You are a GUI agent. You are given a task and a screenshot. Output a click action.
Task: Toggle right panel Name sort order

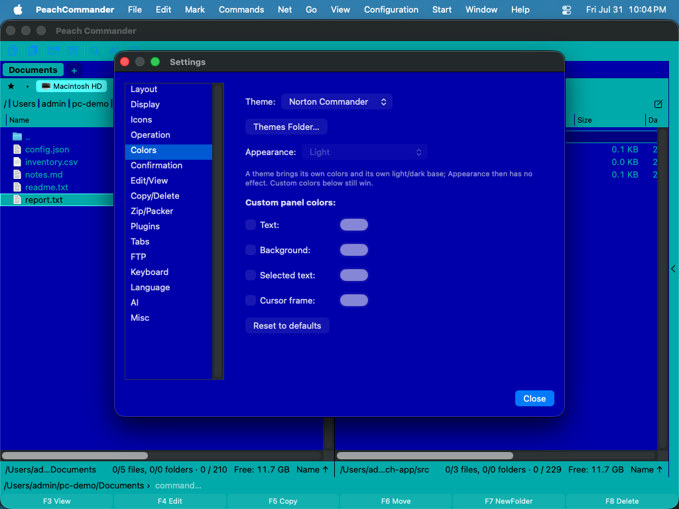pyautogui.click(x=647, y=470)
